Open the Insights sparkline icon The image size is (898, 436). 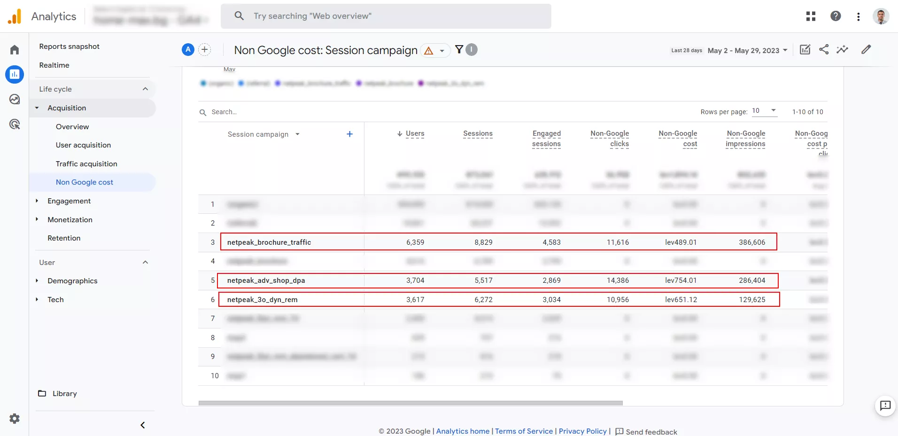click(x=843, y=49)
